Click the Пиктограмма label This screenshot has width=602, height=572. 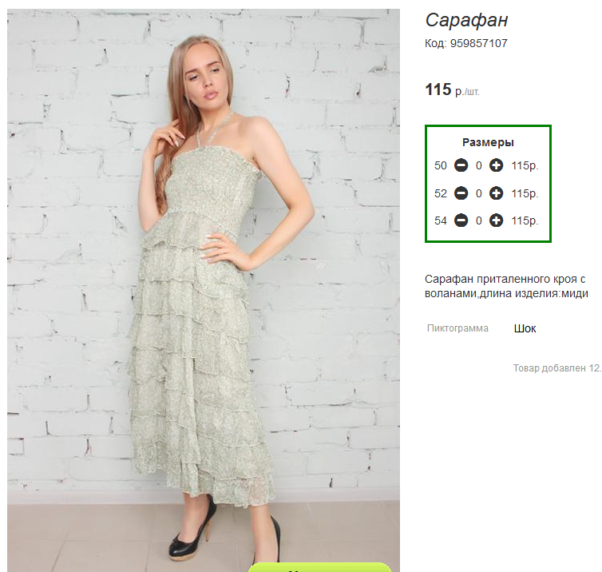pyautogui.click(x=457, y=328)
